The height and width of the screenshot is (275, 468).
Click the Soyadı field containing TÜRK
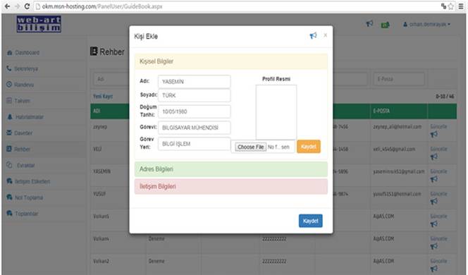(x=195, y=96)
